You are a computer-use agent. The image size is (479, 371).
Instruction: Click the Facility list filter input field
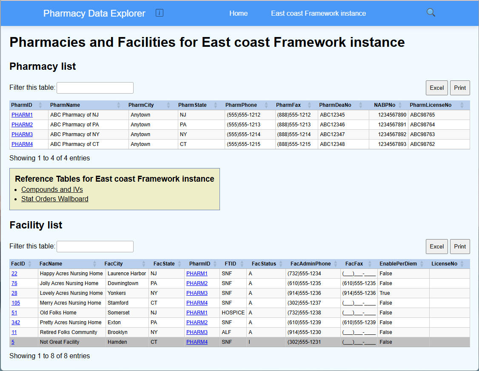point(95,246)
